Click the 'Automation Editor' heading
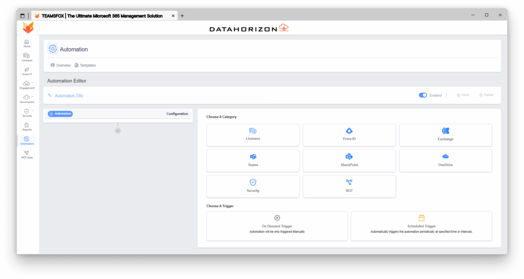This screenshot has width=524, height=279. [67, 81]
